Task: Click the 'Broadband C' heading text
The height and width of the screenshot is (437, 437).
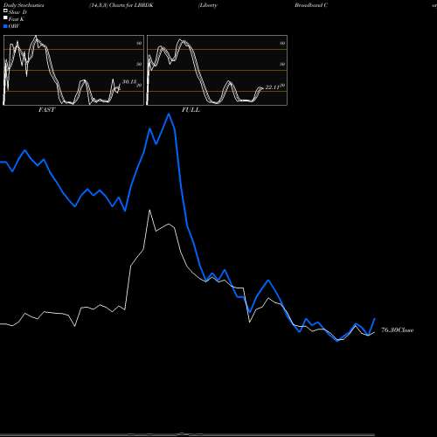Action: click(311, 5)
